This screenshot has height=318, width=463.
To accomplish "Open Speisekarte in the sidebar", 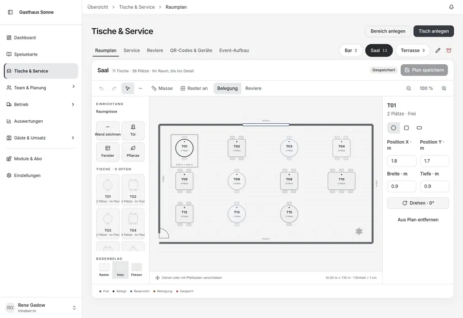I will (41, 54).
